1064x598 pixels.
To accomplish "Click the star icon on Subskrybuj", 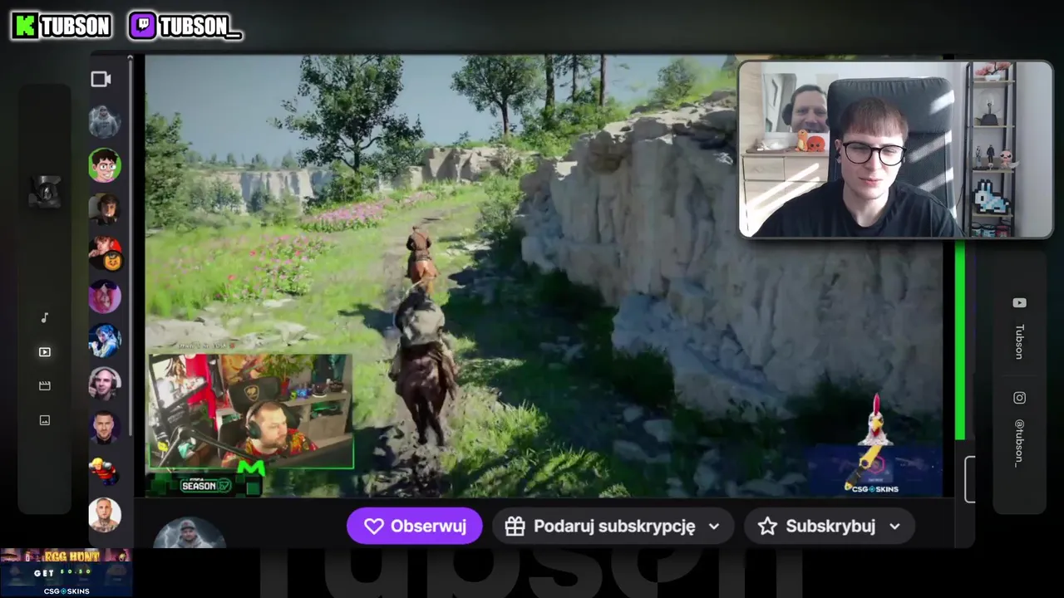I will [767, 527].
